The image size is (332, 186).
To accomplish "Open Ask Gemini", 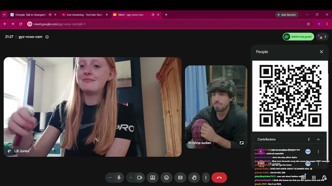I will 287,15.
